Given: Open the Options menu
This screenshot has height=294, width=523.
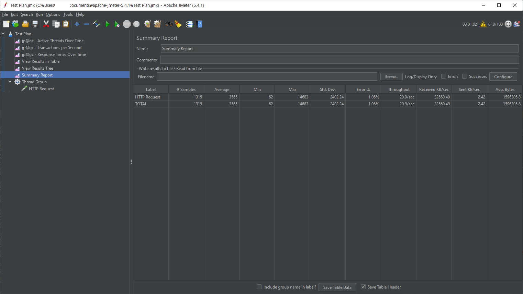Looking at the screenshot, I should (53, 14).
